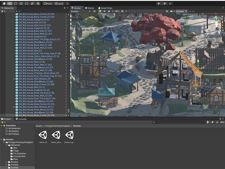The image size is (225, 169).
Task: Switch to the Game tab
Action: pyautogui.click(x=89, y=8)
